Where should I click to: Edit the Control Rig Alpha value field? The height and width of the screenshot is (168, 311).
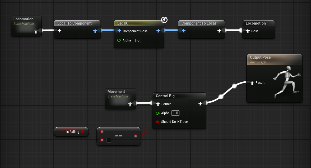[175, 113]
